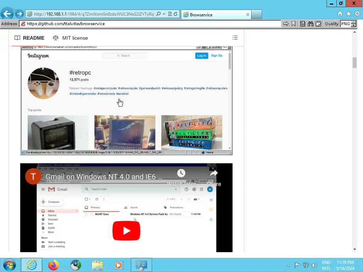Open a new tab next to Browservice
Viewport: 363px width, 272px height.
[x=257, y=15]
